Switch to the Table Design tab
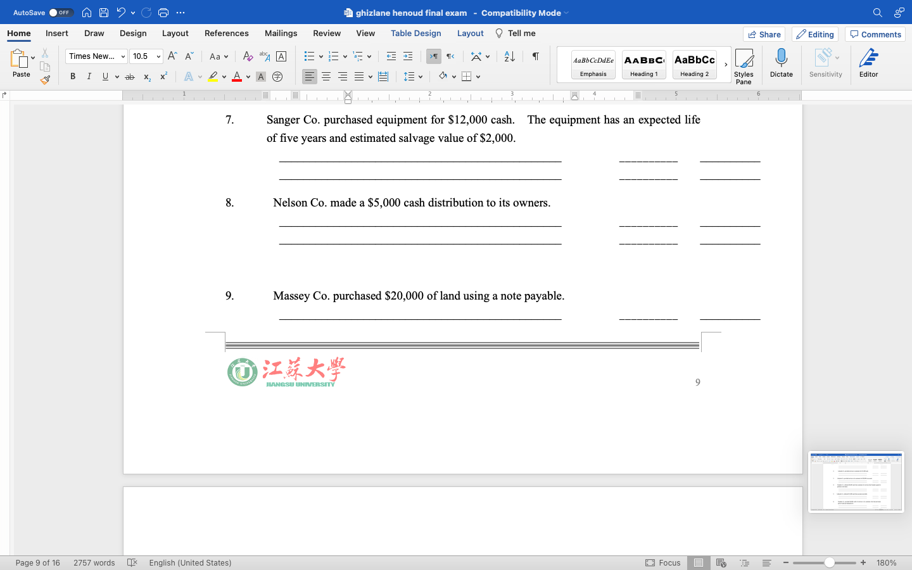912x570 pixels. (x=416, y=34)
